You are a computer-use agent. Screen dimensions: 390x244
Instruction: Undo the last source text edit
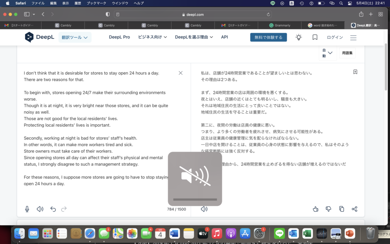coord(53,209)
